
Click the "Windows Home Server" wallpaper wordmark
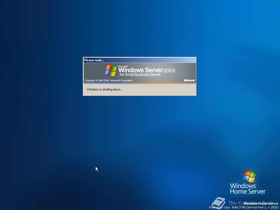(248, 189)
